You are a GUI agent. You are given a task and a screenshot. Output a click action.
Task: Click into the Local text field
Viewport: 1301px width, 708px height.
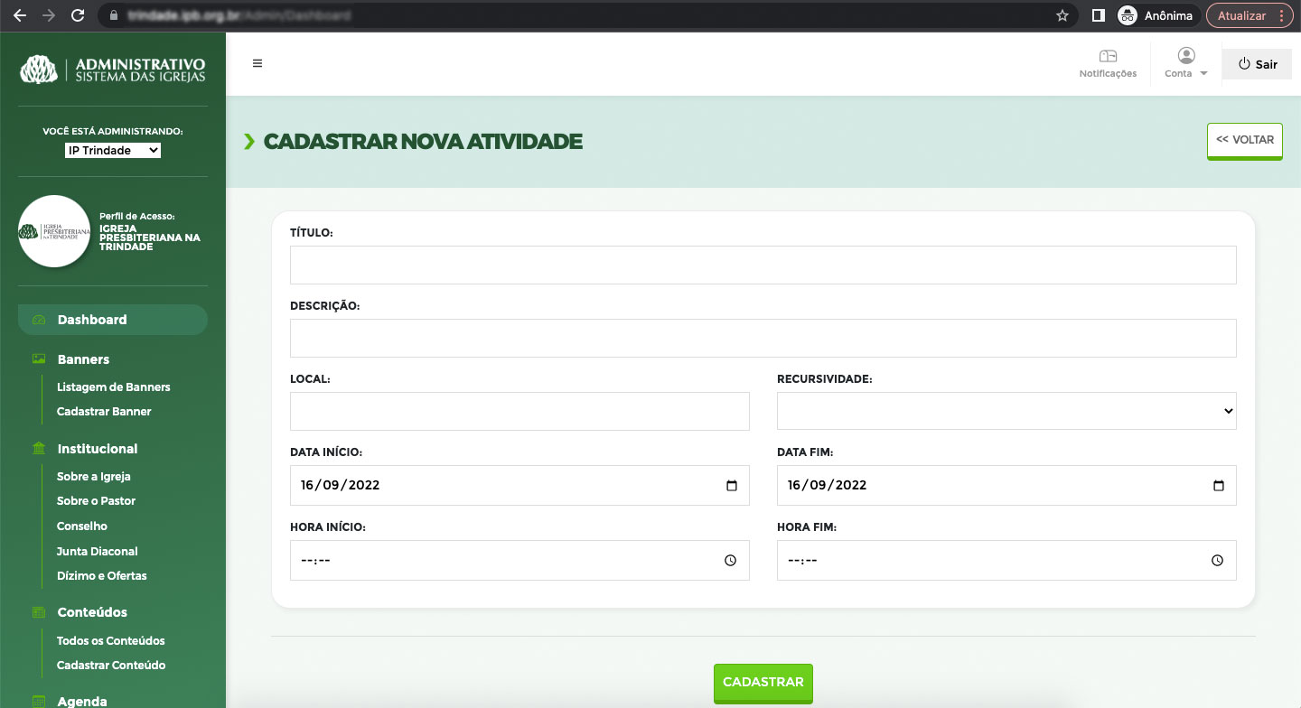(519, 411)
